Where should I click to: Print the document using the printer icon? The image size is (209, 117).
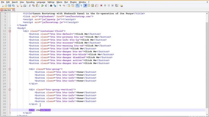click(x=25, y=6)
